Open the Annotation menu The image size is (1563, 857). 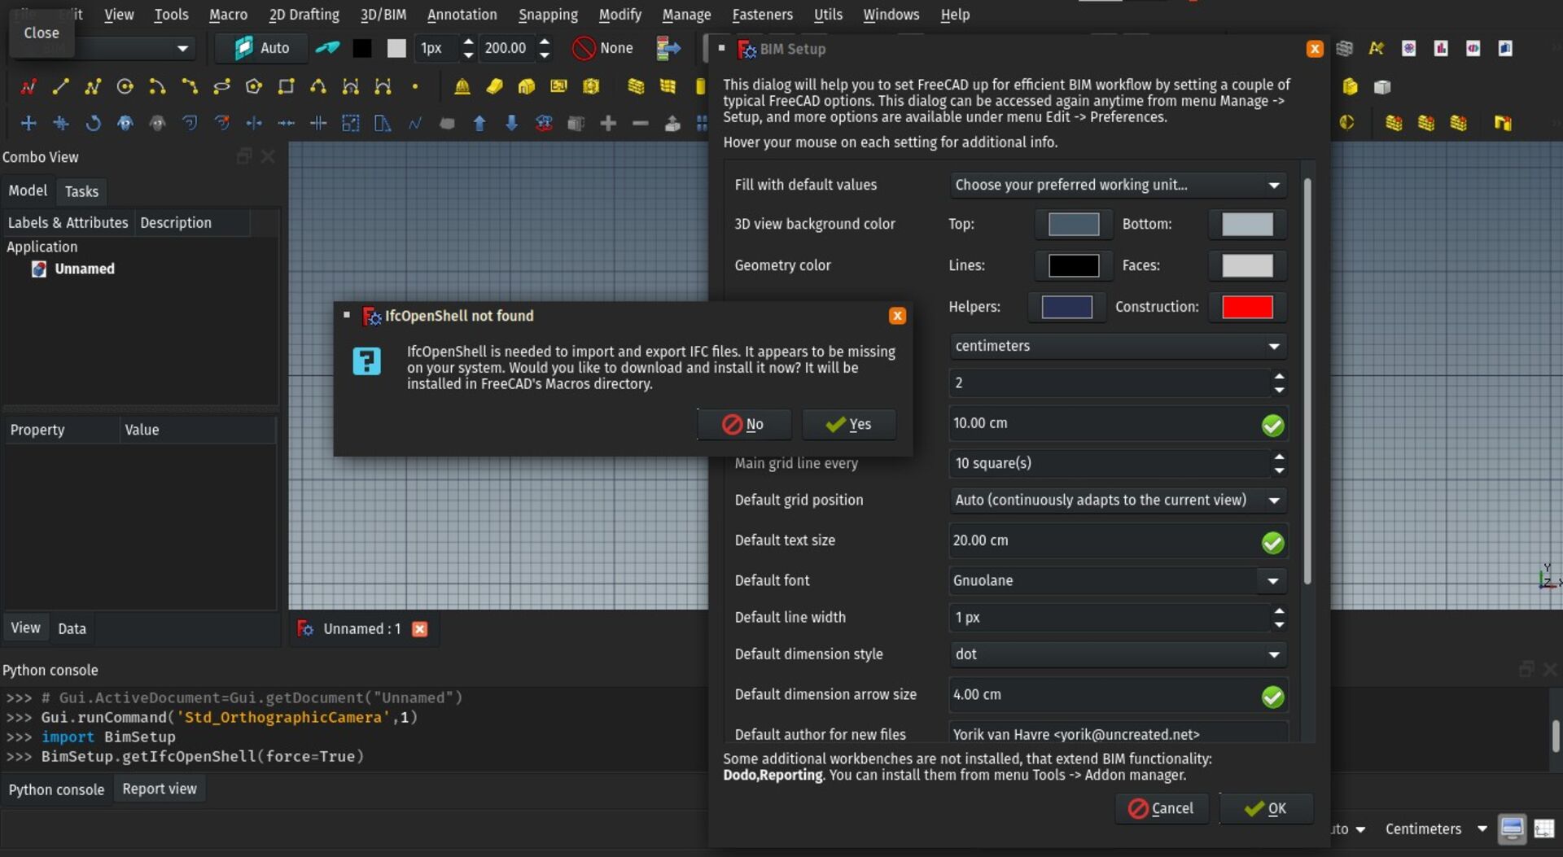pyautogui.click(x=462, y=15)
